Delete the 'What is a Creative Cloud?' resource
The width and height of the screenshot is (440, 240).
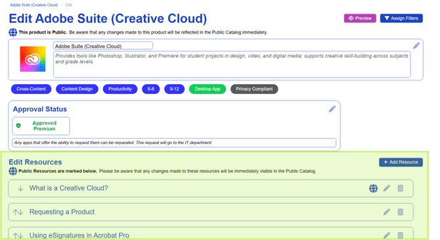click(401, 188)
